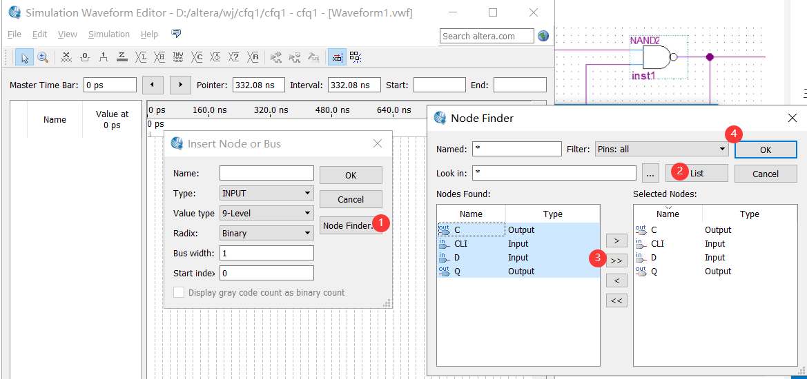Open the Filter dropdown Pins: all
Viewport: 807px width, 379px height.
tap(662, 150)
